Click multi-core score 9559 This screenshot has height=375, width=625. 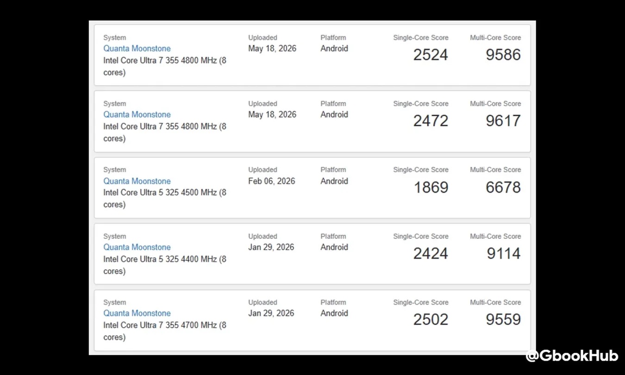click(503, 319)
